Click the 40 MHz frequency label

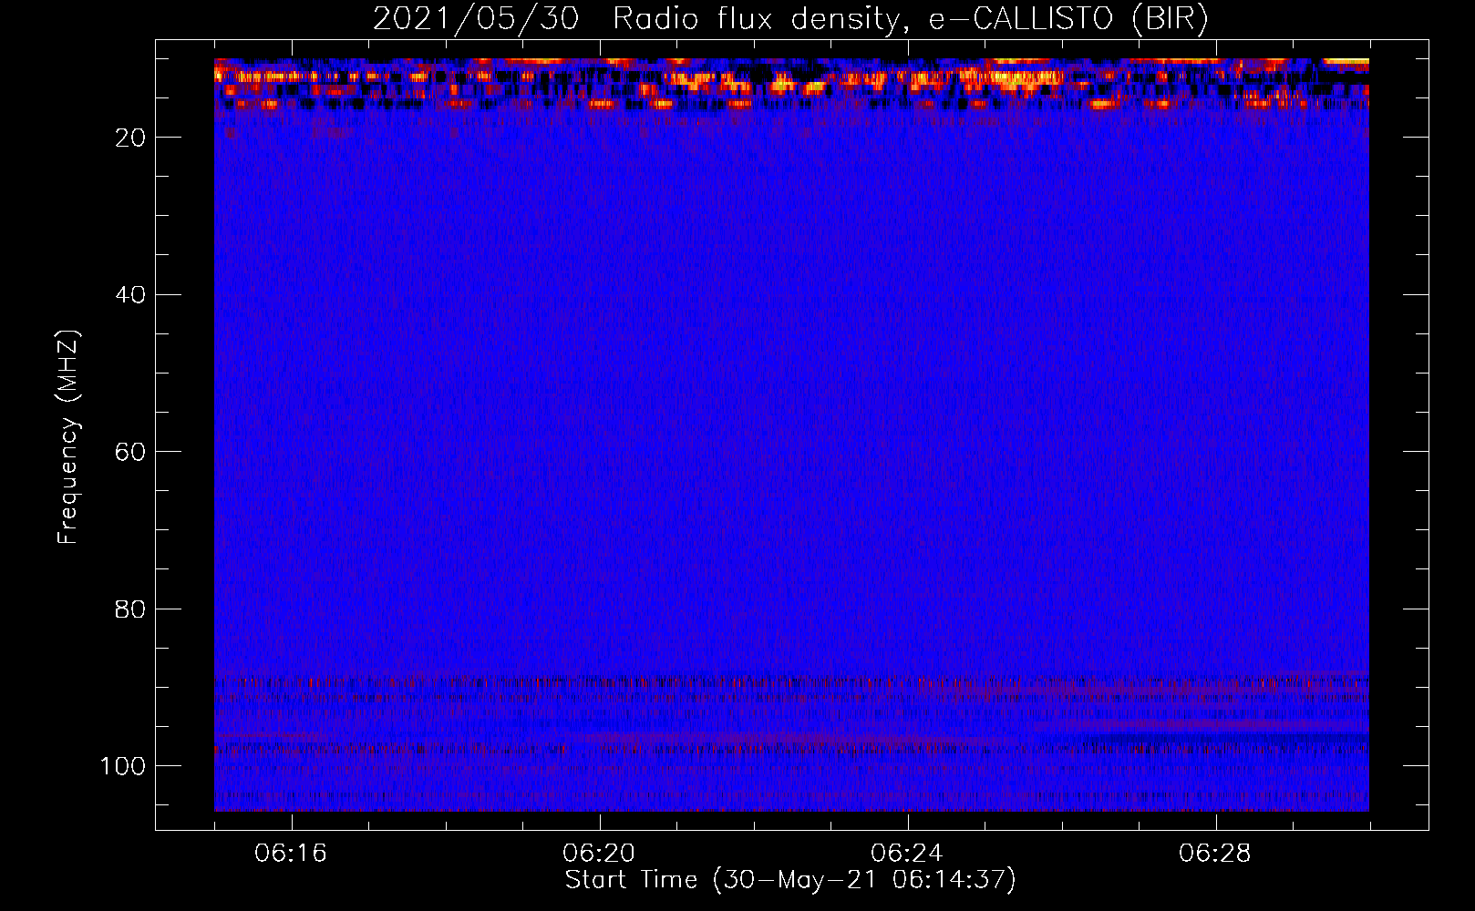click(x=131, y=294)
